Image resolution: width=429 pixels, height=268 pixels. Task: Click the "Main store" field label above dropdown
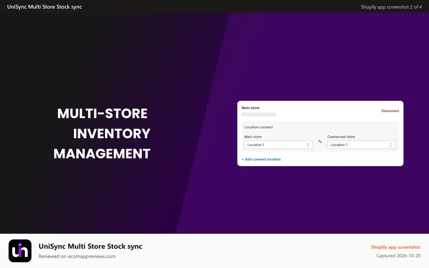pos(253,137)
